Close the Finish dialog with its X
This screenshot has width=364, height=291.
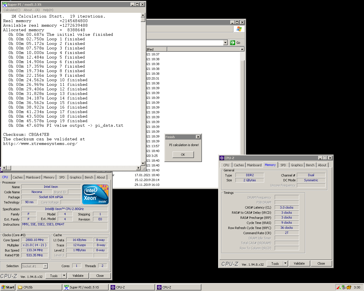(x=198, y=137)
